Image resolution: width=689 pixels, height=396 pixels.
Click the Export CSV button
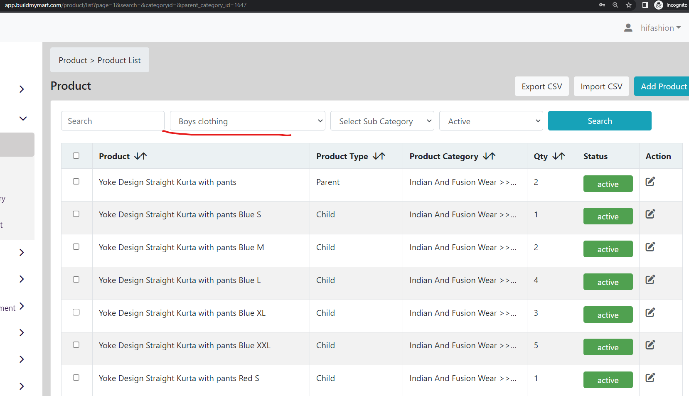(x=542, y=86)
